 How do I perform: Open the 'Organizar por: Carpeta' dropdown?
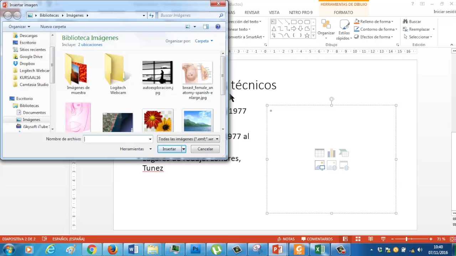click(204, 41)
